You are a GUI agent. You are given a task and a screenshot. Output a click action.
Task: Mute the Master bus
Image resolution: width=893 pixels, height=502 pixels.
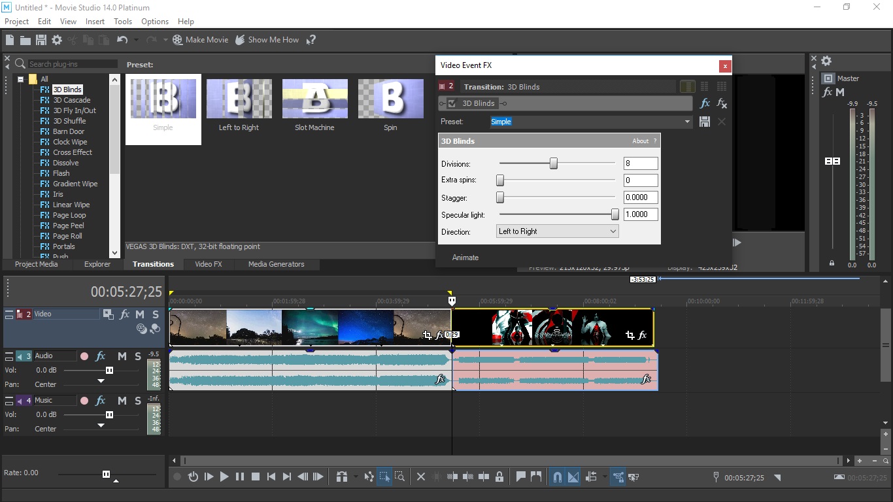pyautogui.click(x=840, y=92)
